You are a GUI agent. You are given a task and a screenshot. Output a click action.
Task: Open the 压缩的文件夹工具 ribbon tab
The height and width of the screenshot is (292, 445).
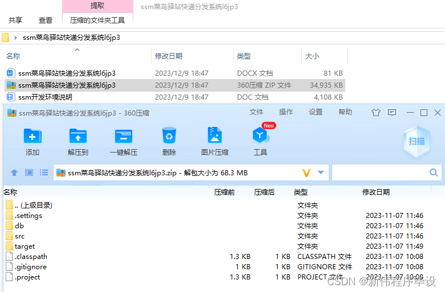tap(97, 20)
